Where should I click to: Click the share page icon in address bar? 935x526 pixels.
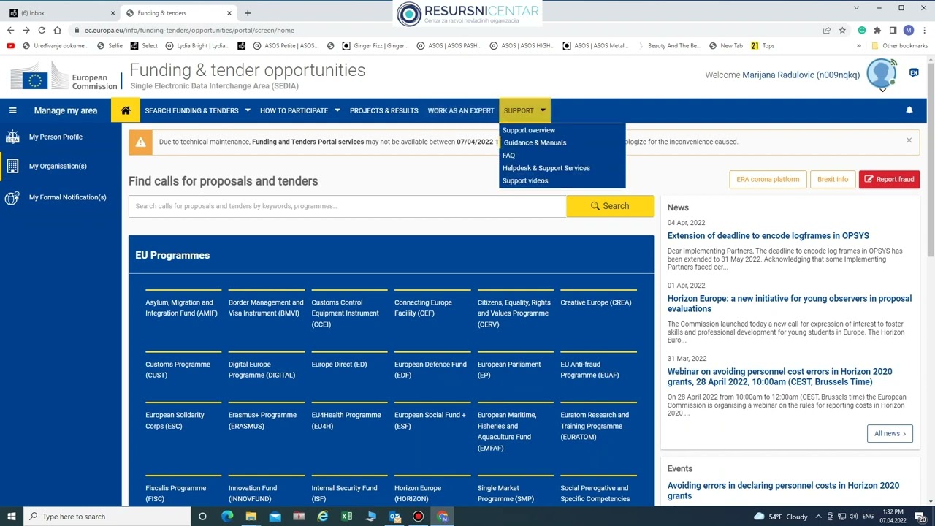(x=826, y=30)
